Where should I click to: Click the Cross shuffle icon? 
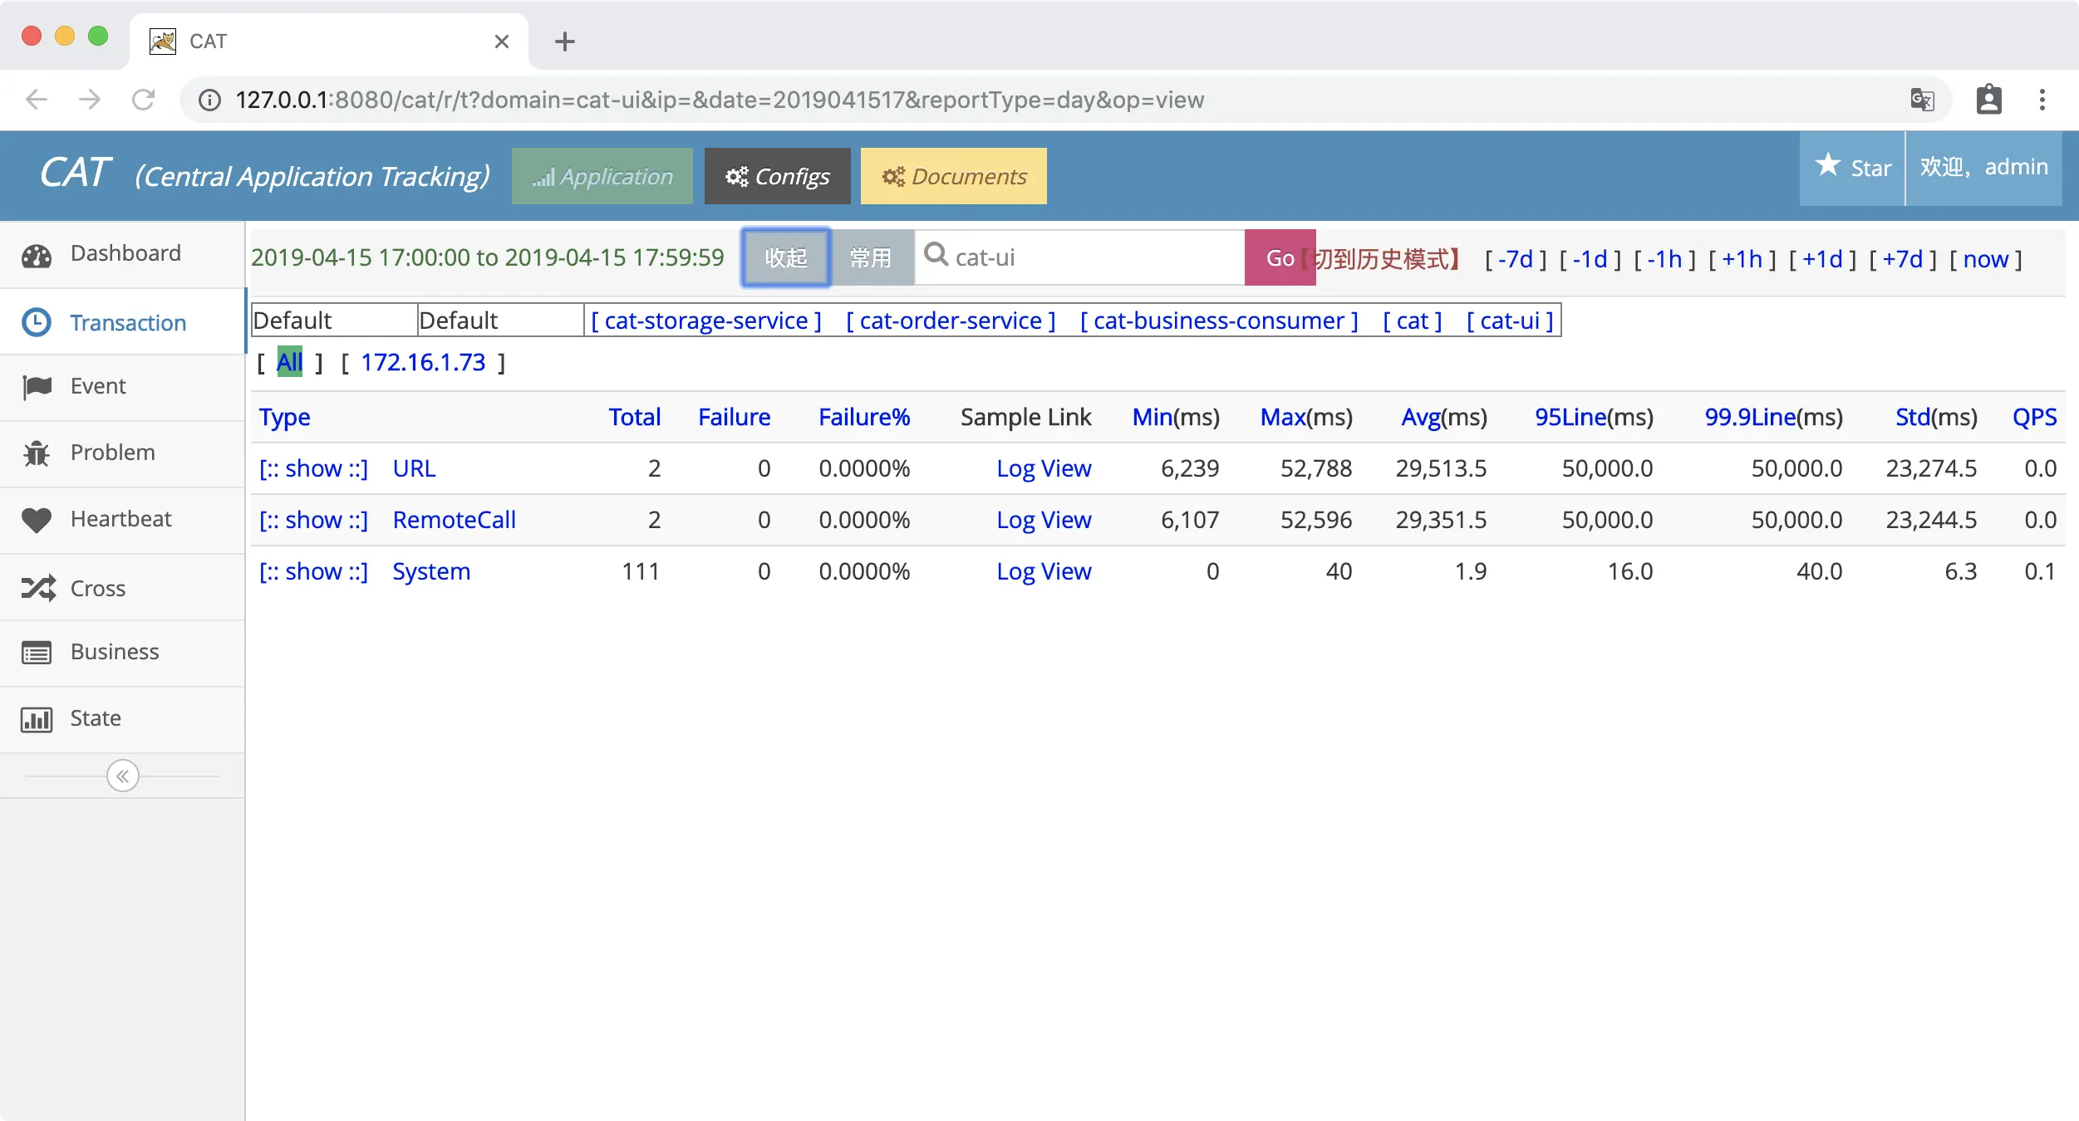click(38, 588)
